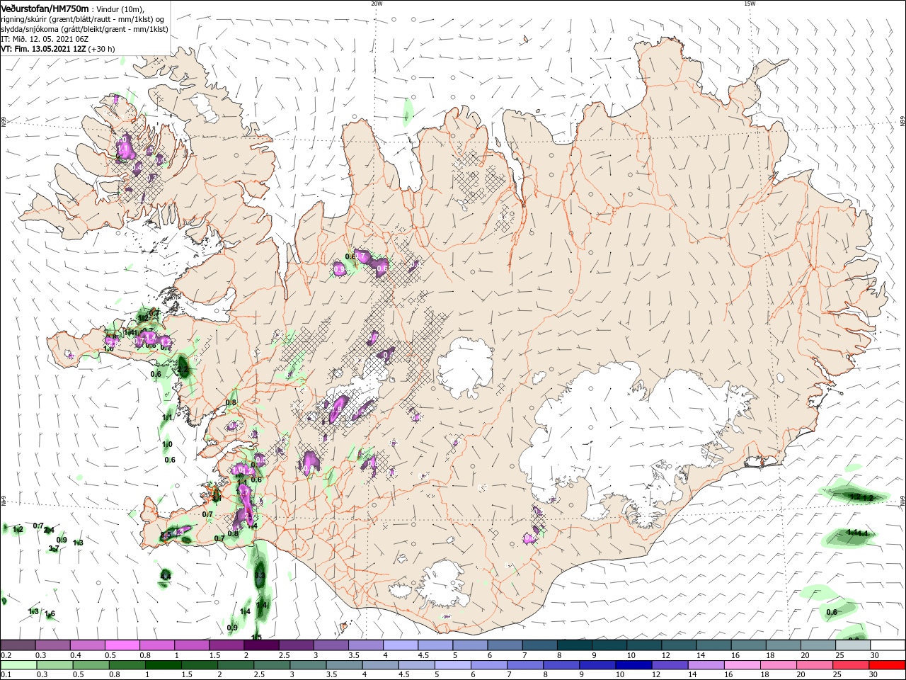Pick the snow-scale swatch labeled 6
906x680 pixels.
(505, 645)
